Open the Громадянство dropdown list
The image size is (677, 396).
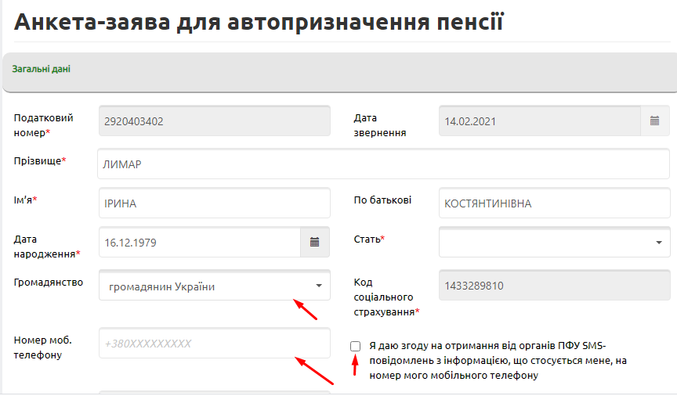point(215,286)
